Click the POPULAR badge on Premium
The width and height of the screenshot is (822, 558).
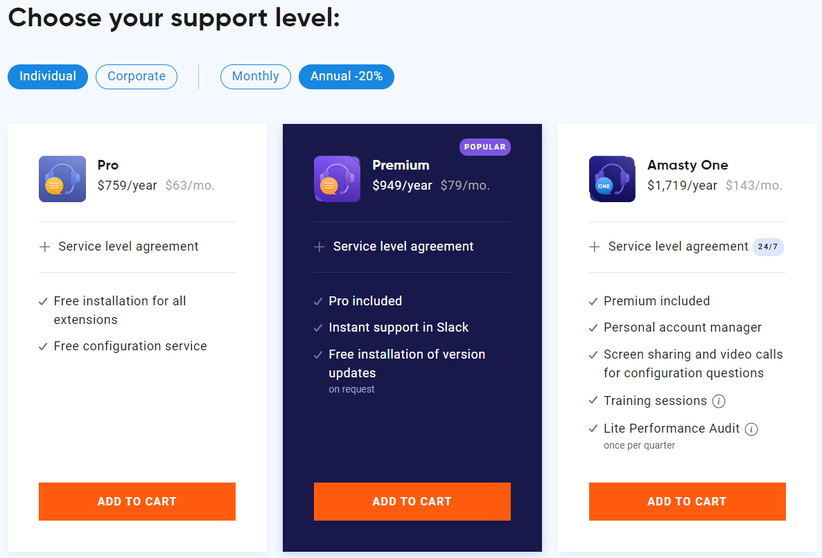click(485, 147)
